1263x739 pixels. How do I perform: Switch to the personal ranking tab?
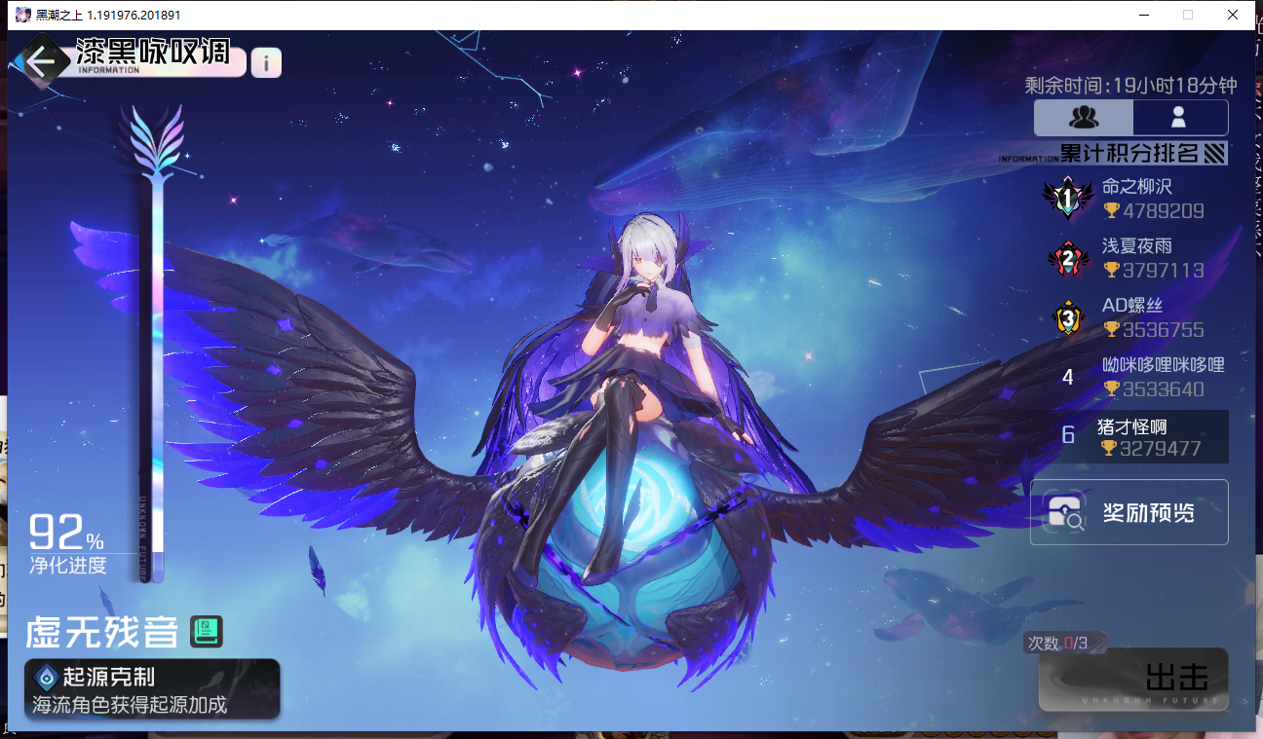pyautogui.click(x=1179, y=118)
